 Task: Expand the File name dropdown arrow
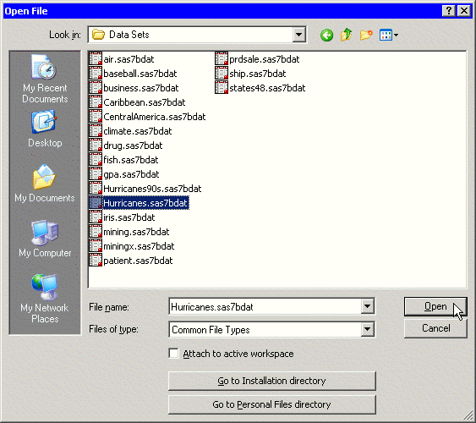tap(367, 306)
